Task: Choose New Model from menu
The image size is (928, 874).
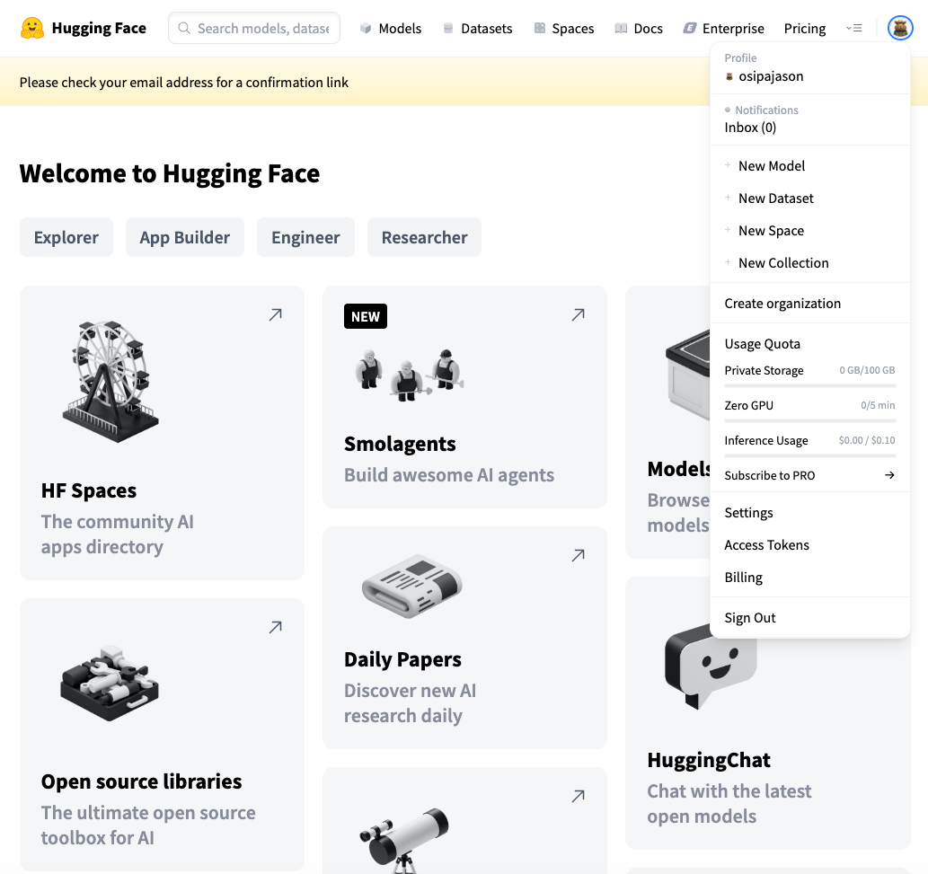Action: (x=772, y=165)
